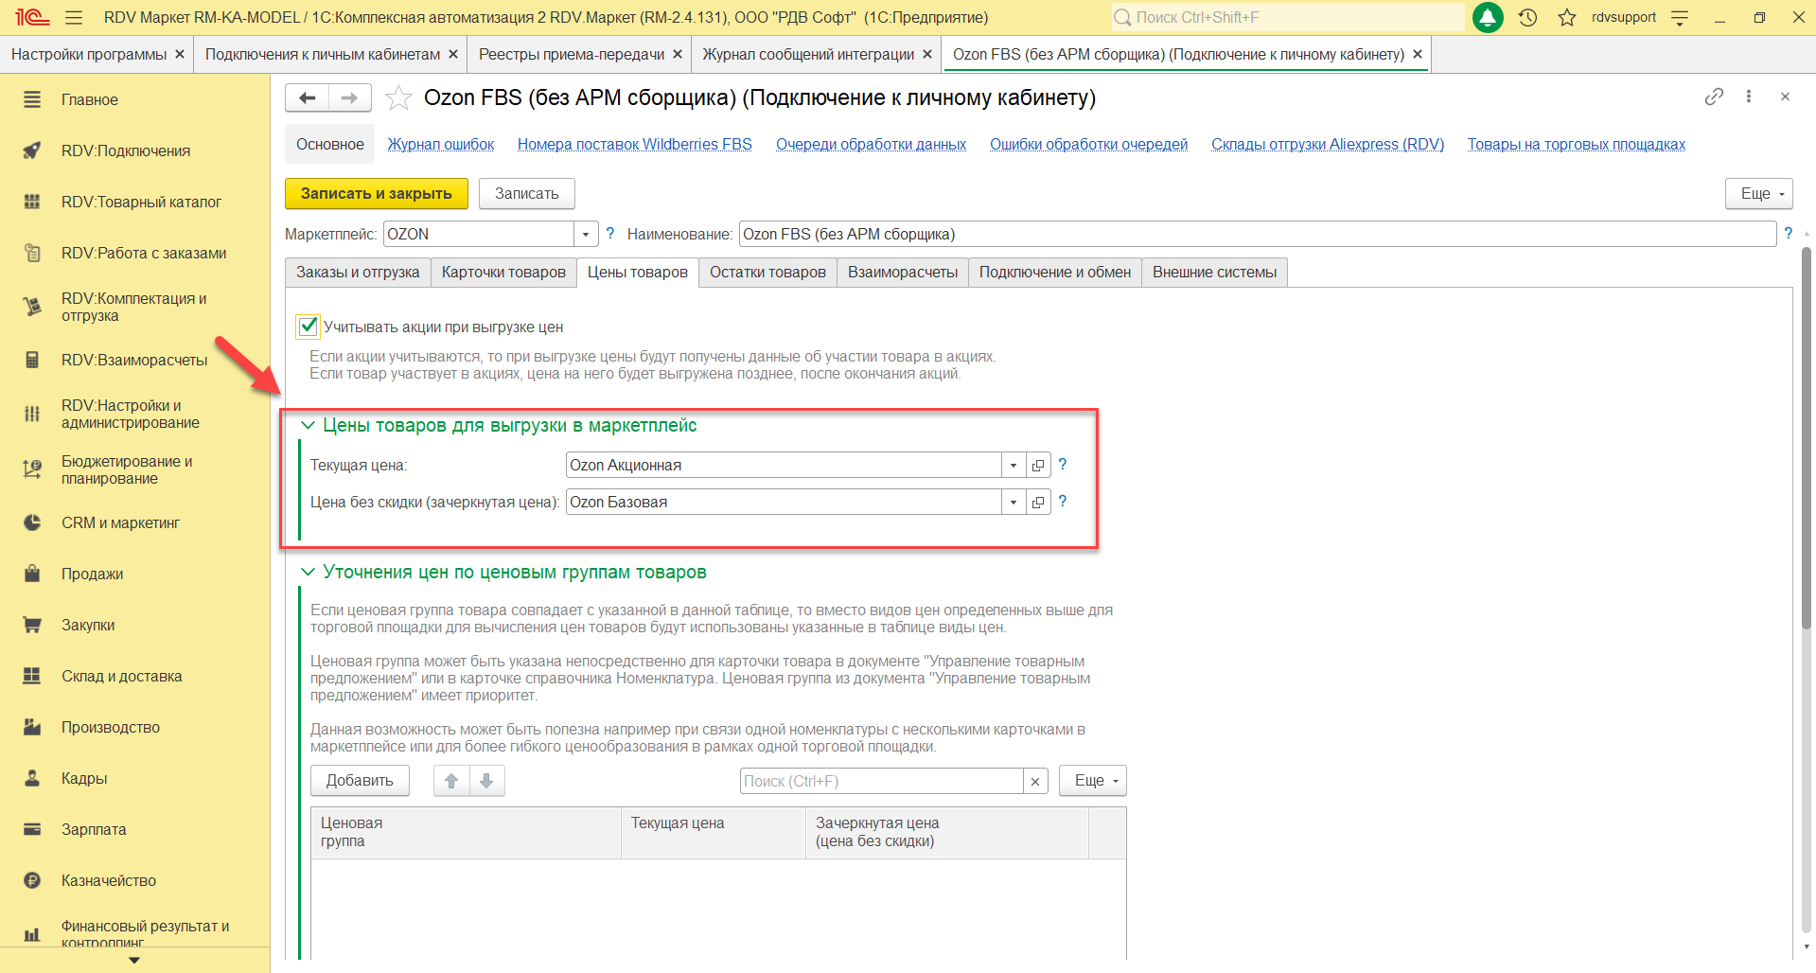Click Добавить to add price group

pos(360,781)
